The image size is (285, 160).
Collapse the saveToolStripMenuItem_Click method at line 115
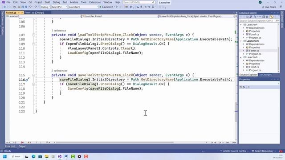tap(34, 75)
